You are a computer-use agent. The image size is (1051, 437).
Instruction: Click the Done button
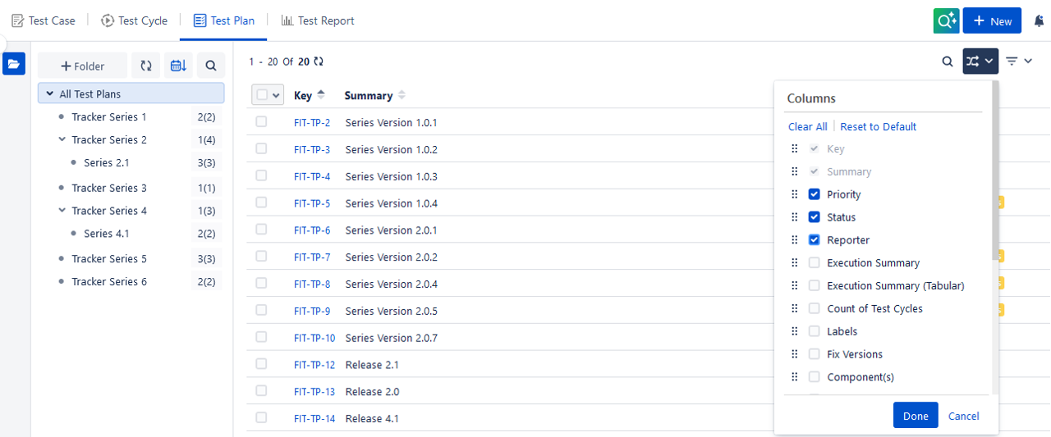pyautogui.click(x=915, y=416)
